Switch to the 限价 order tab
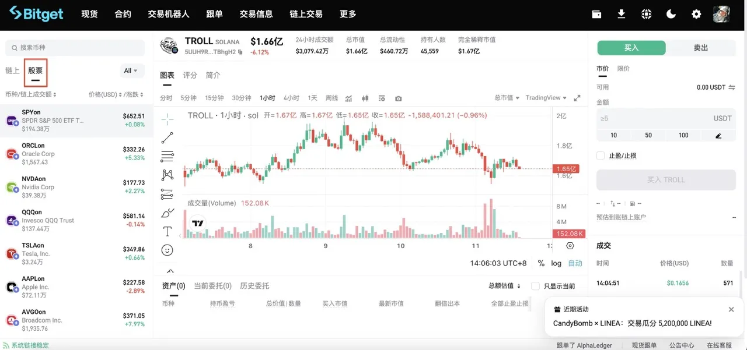Screen dimensions: 747x350 click(x=623, y=69)
